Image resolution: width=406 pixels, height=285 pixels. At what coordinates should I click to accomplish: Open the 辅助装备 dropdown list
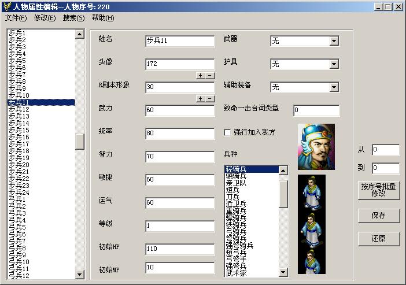point(334,87)
